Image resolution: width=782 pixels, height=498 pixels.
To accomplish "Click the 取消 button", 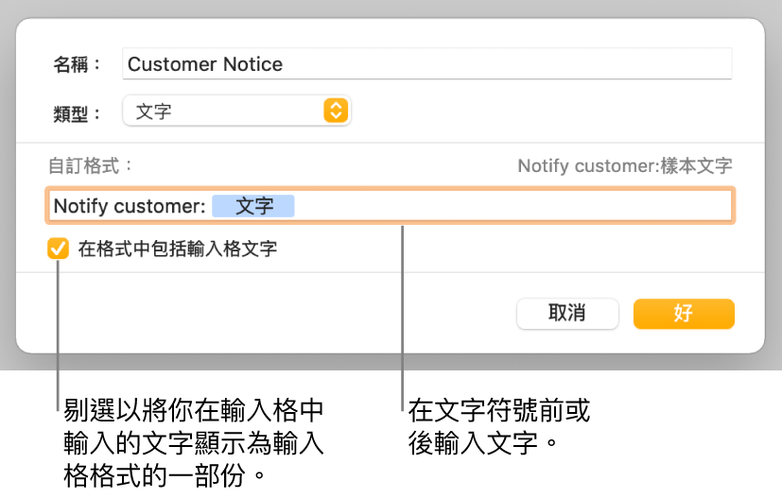I will coord(567,314).
